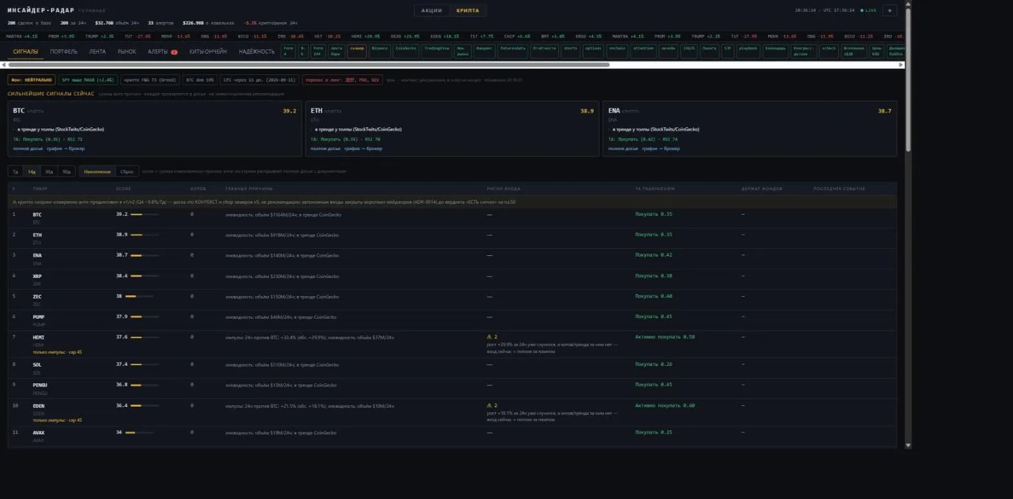
Task: Open the options quick link
Action: click(592, 52)
